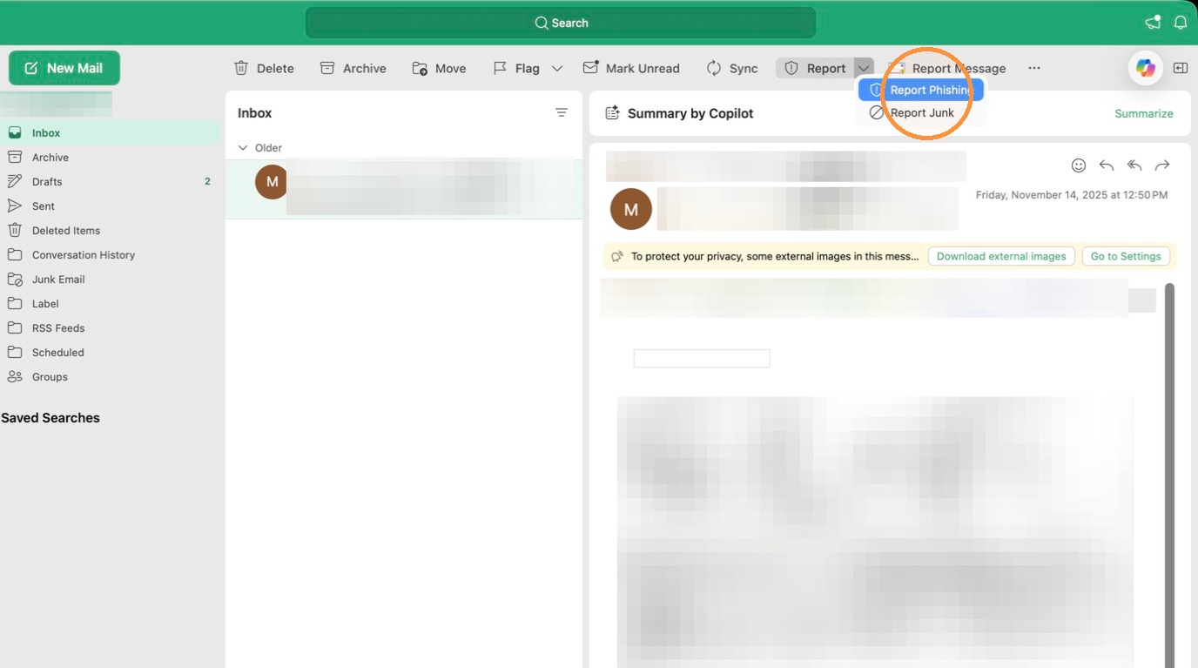Open the Move toolbar option
Image resolution: width=1198 pixels, height=668 pixels.
click(x=439, y=68)
